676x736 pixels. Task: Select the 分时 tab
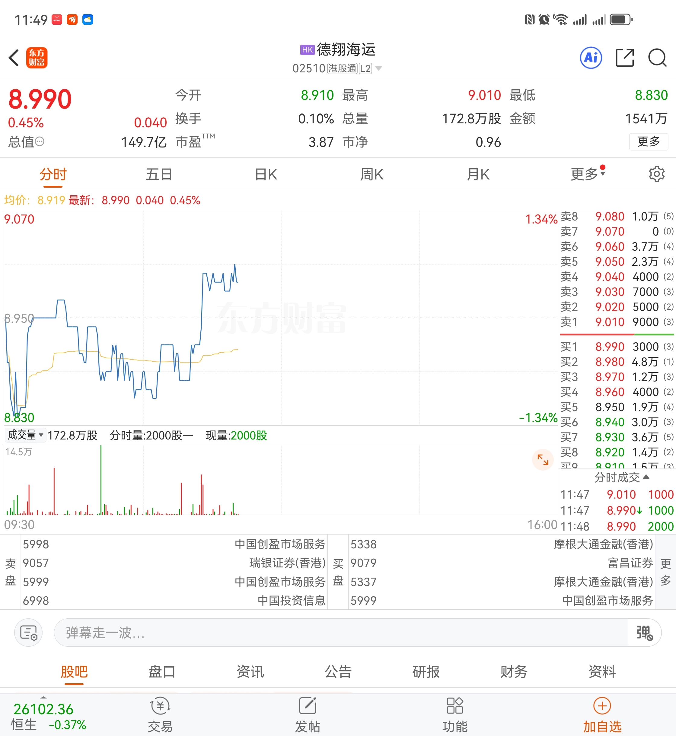pos(53,174)
